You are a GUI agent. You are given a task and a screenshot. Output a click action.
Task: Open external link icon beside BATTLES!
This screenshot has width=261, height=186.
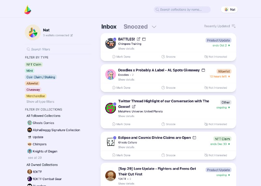(138, 39)
